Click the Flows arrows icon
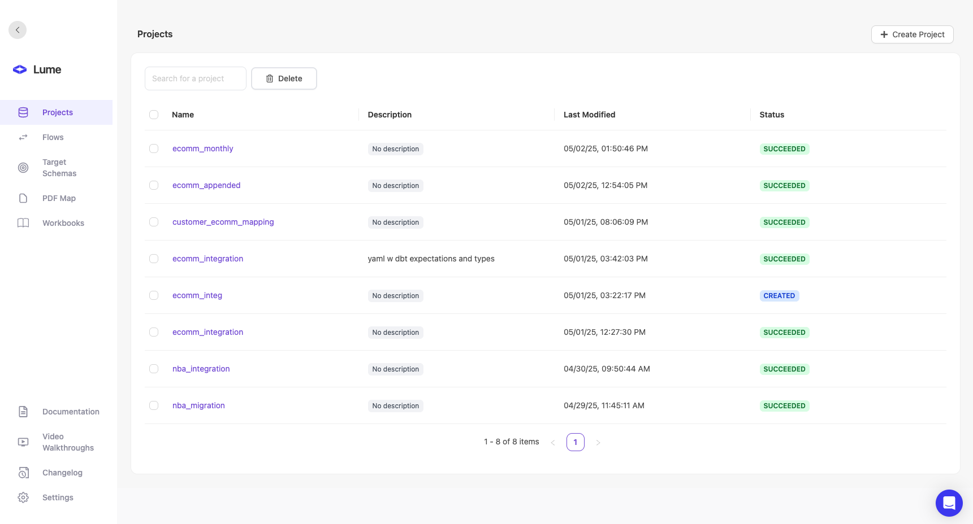This screenshot has height=524, width=973. (x=23, y=137)
